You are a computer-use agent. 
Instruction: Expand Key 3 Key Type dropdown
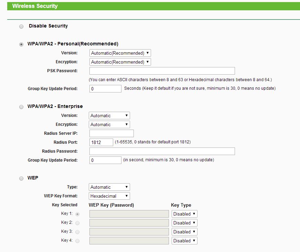point(184,232)
